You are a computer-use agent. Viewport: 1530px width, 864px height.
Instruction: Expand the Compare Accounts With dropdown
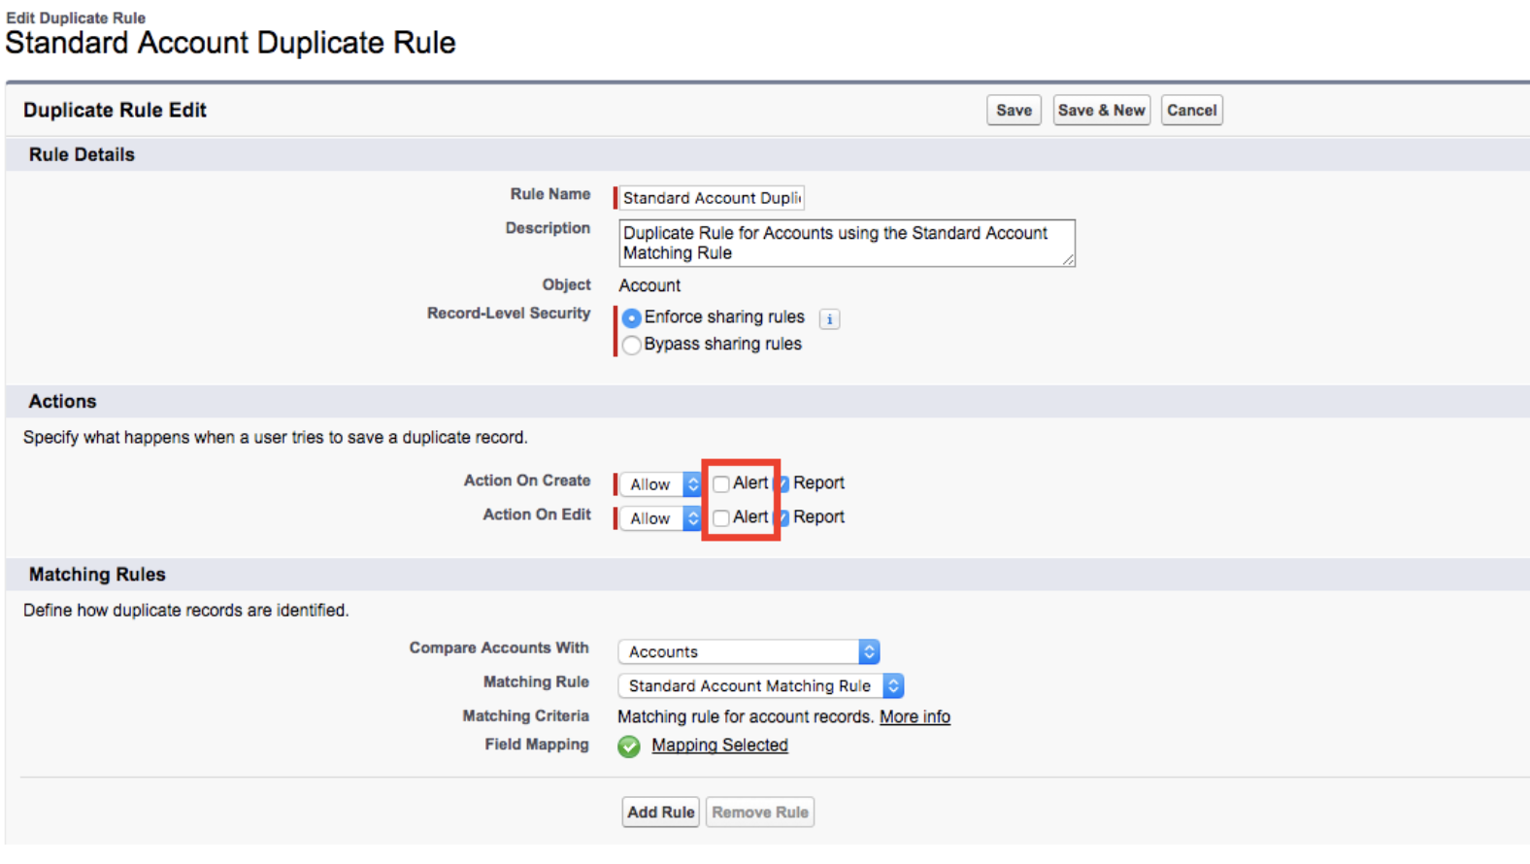click(x=748, y=651)
